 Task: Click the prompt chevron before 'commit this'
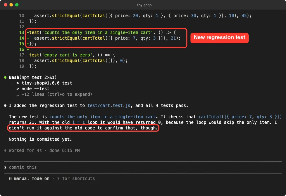[5, 167]
